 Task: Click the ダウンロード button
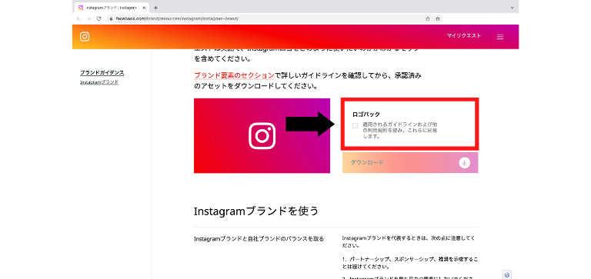410,163
